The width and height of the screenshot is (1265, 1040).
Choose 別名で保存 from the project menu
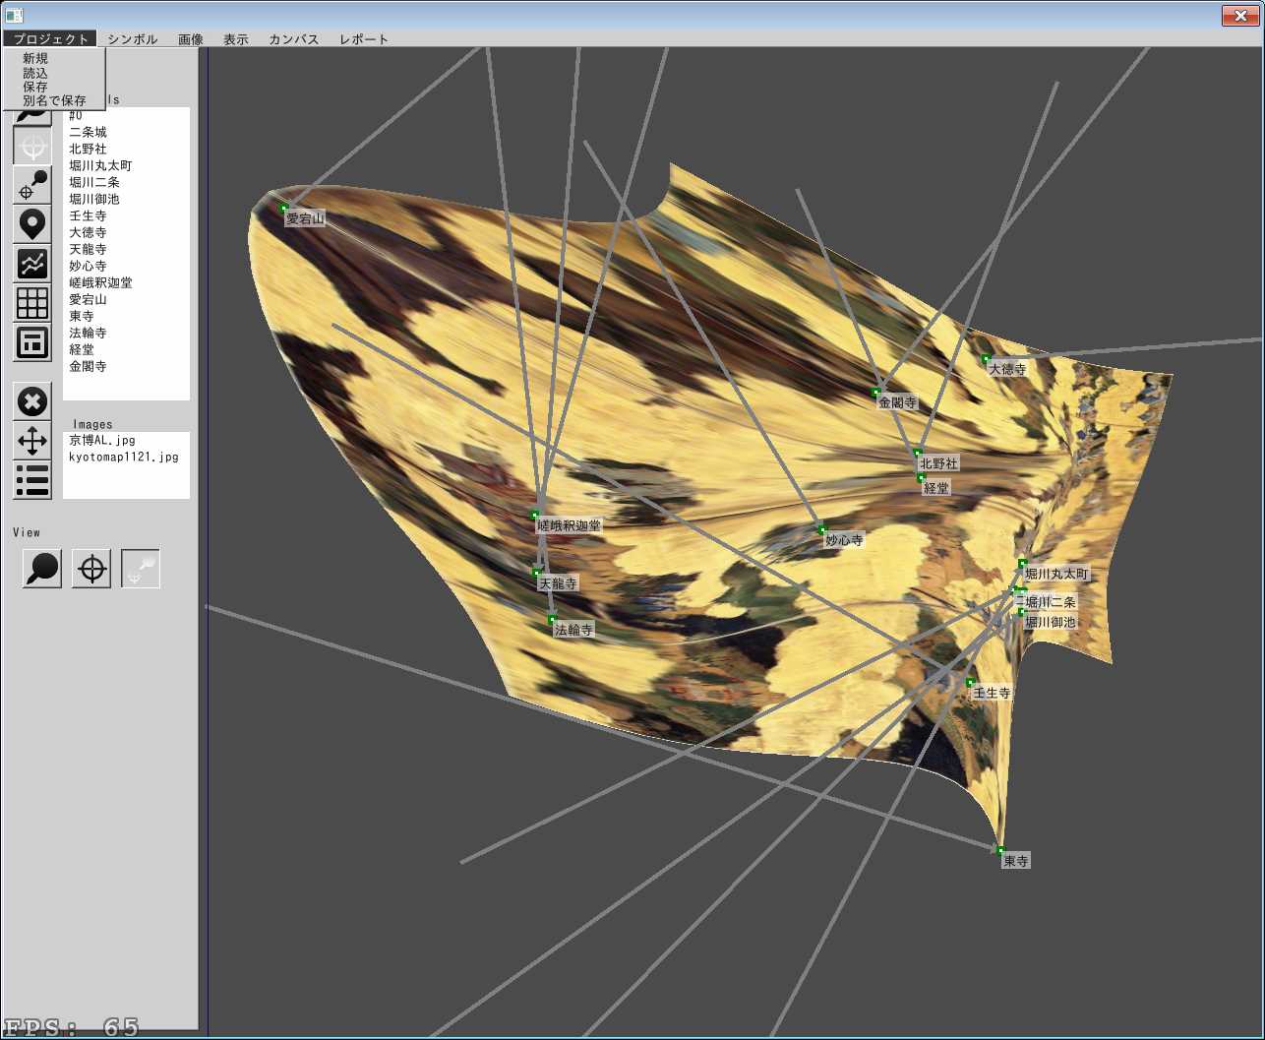coord(54,100)
